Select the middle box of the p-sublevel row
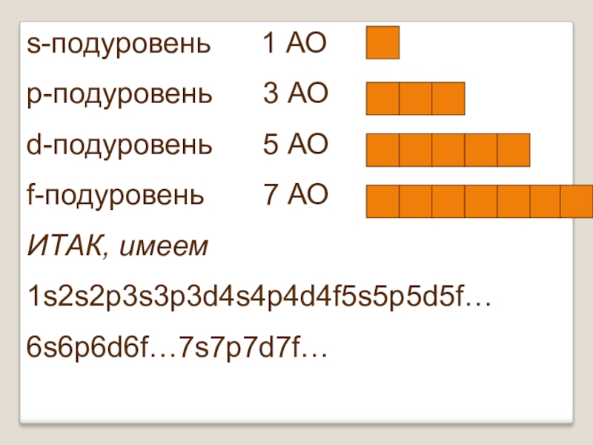The height and width of the screenshot is (445, 593). coord(415,99)
